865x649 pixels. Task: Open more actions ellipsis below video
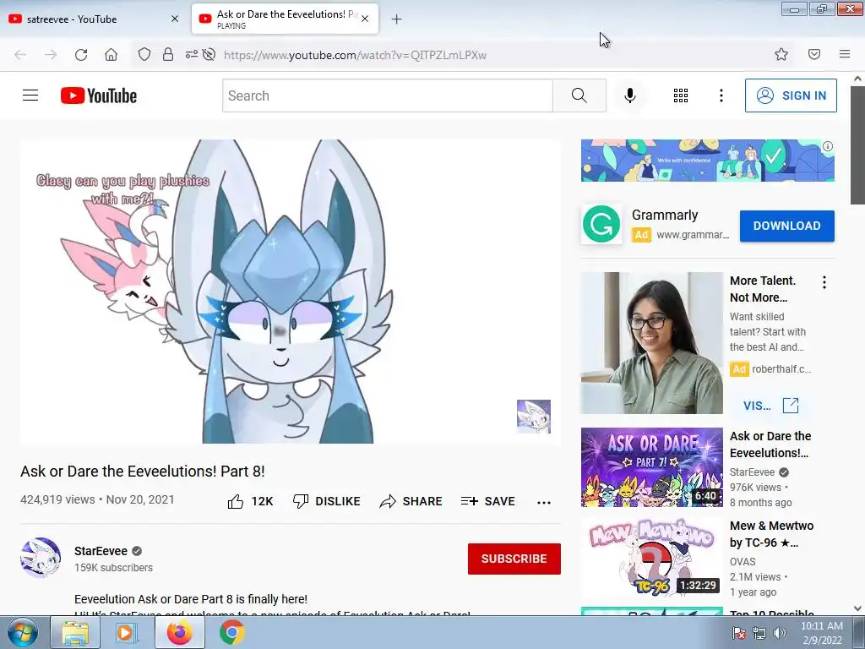click(544, 502)
